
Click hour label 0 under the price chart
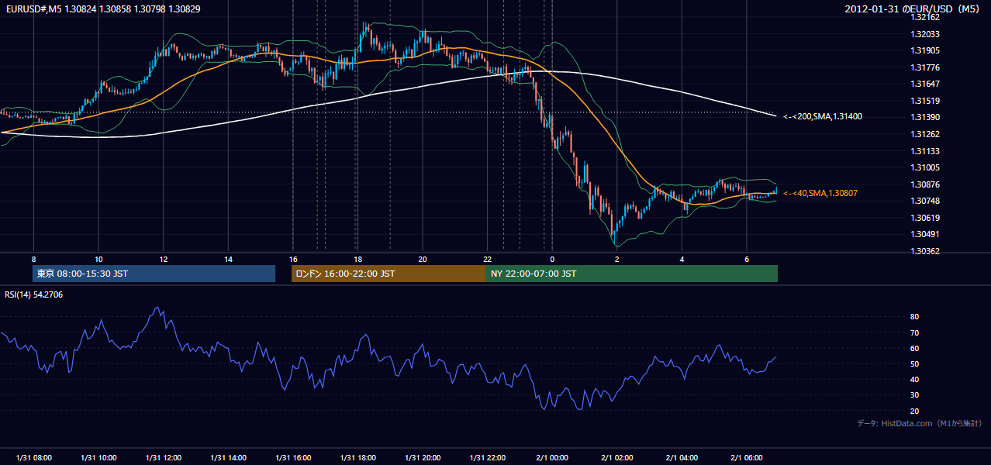click(552, 259)
